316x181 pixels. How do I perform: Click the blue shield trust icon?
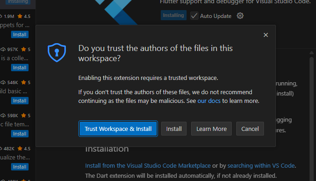click(x=57, y=52)
